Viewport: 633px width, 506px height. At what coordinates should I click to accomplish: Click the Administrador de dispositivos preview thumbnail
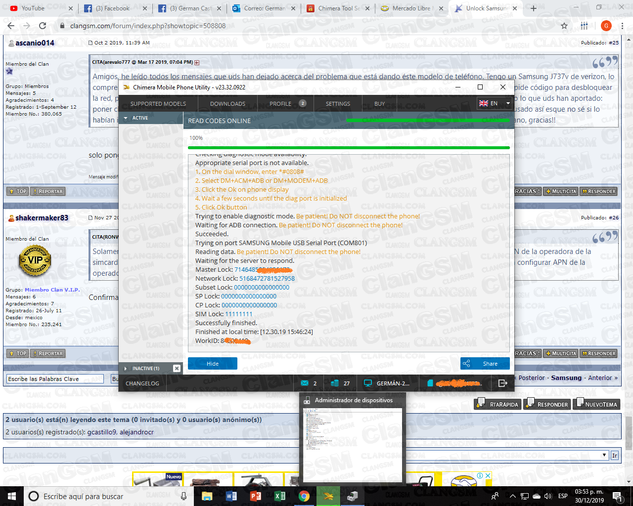[x=354, y=445]
